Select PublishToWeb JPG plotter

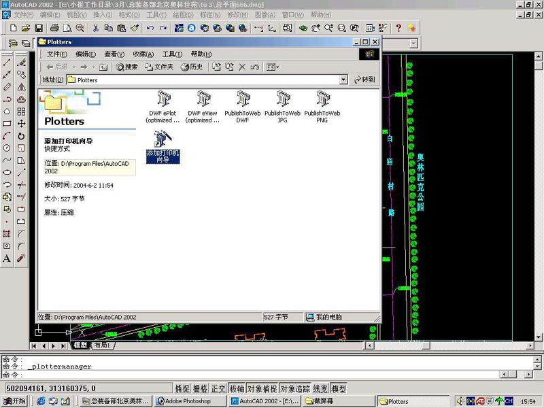tap(282, 107)
